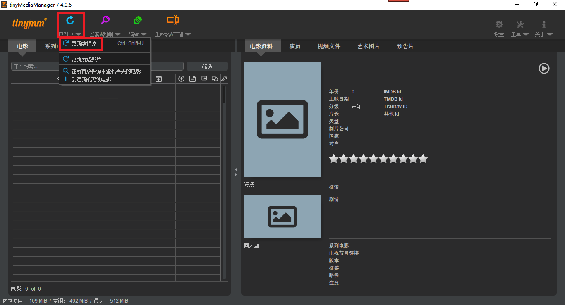Image resolution: width=565 pixels, height=305 pixels.
Task: Click the movie search input field
Action: pos(97,66)
